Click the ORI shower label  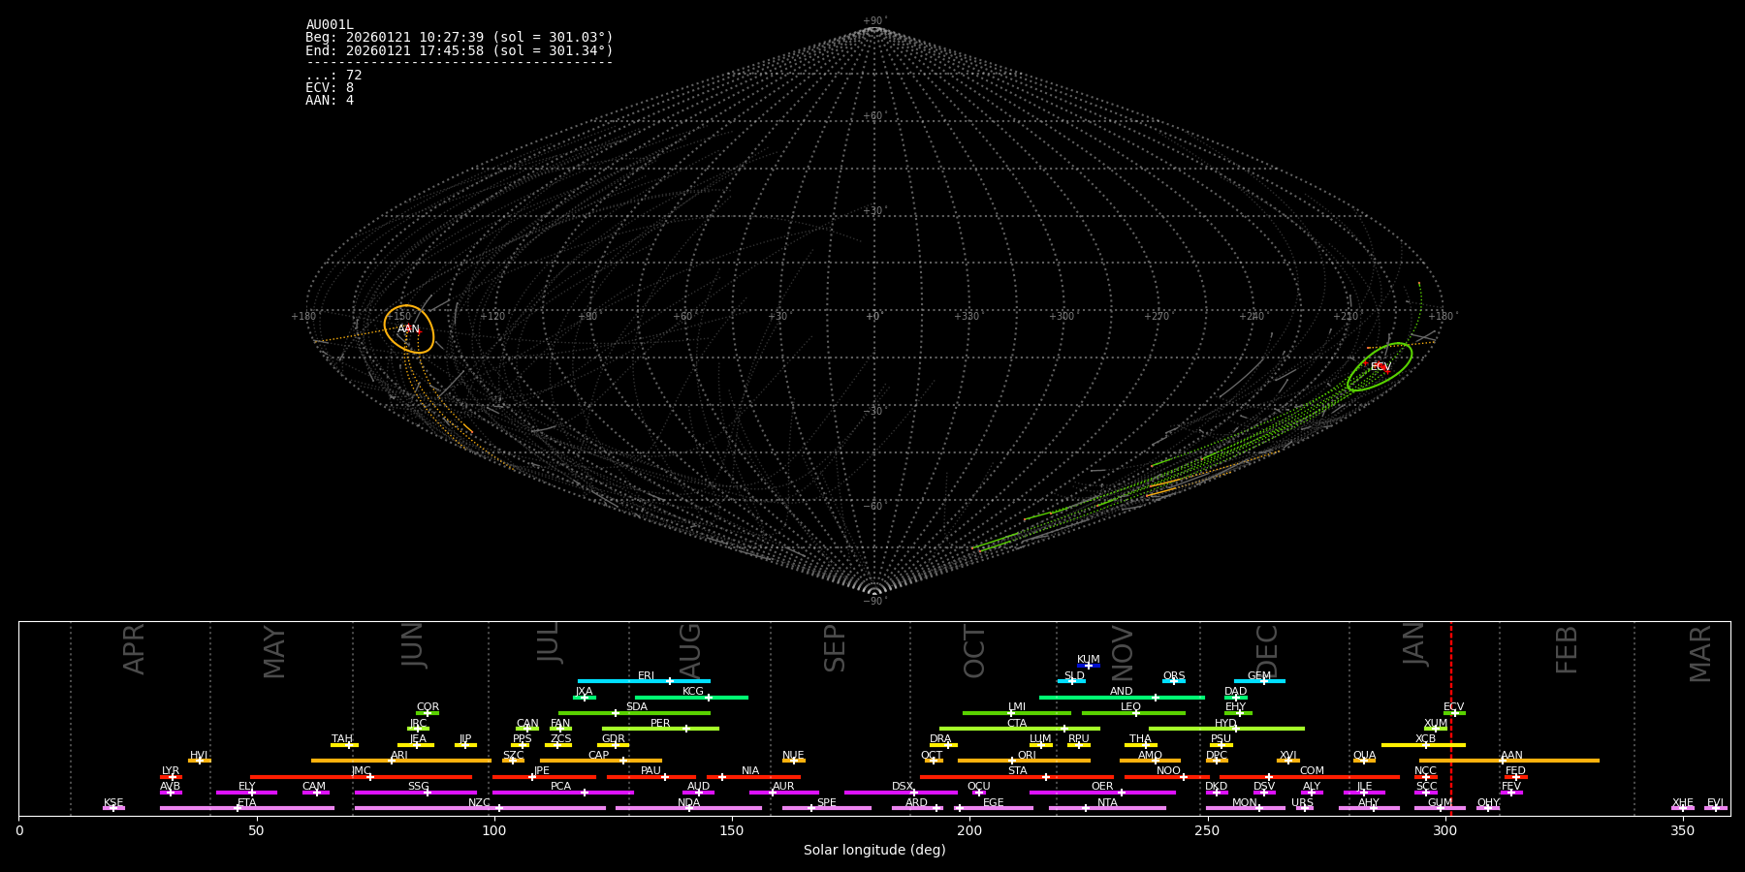pyautogui.click(x=1027, y=756)
